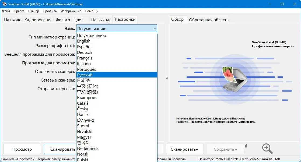
Task: Switch to the На выходе tab
Action: 101,20
